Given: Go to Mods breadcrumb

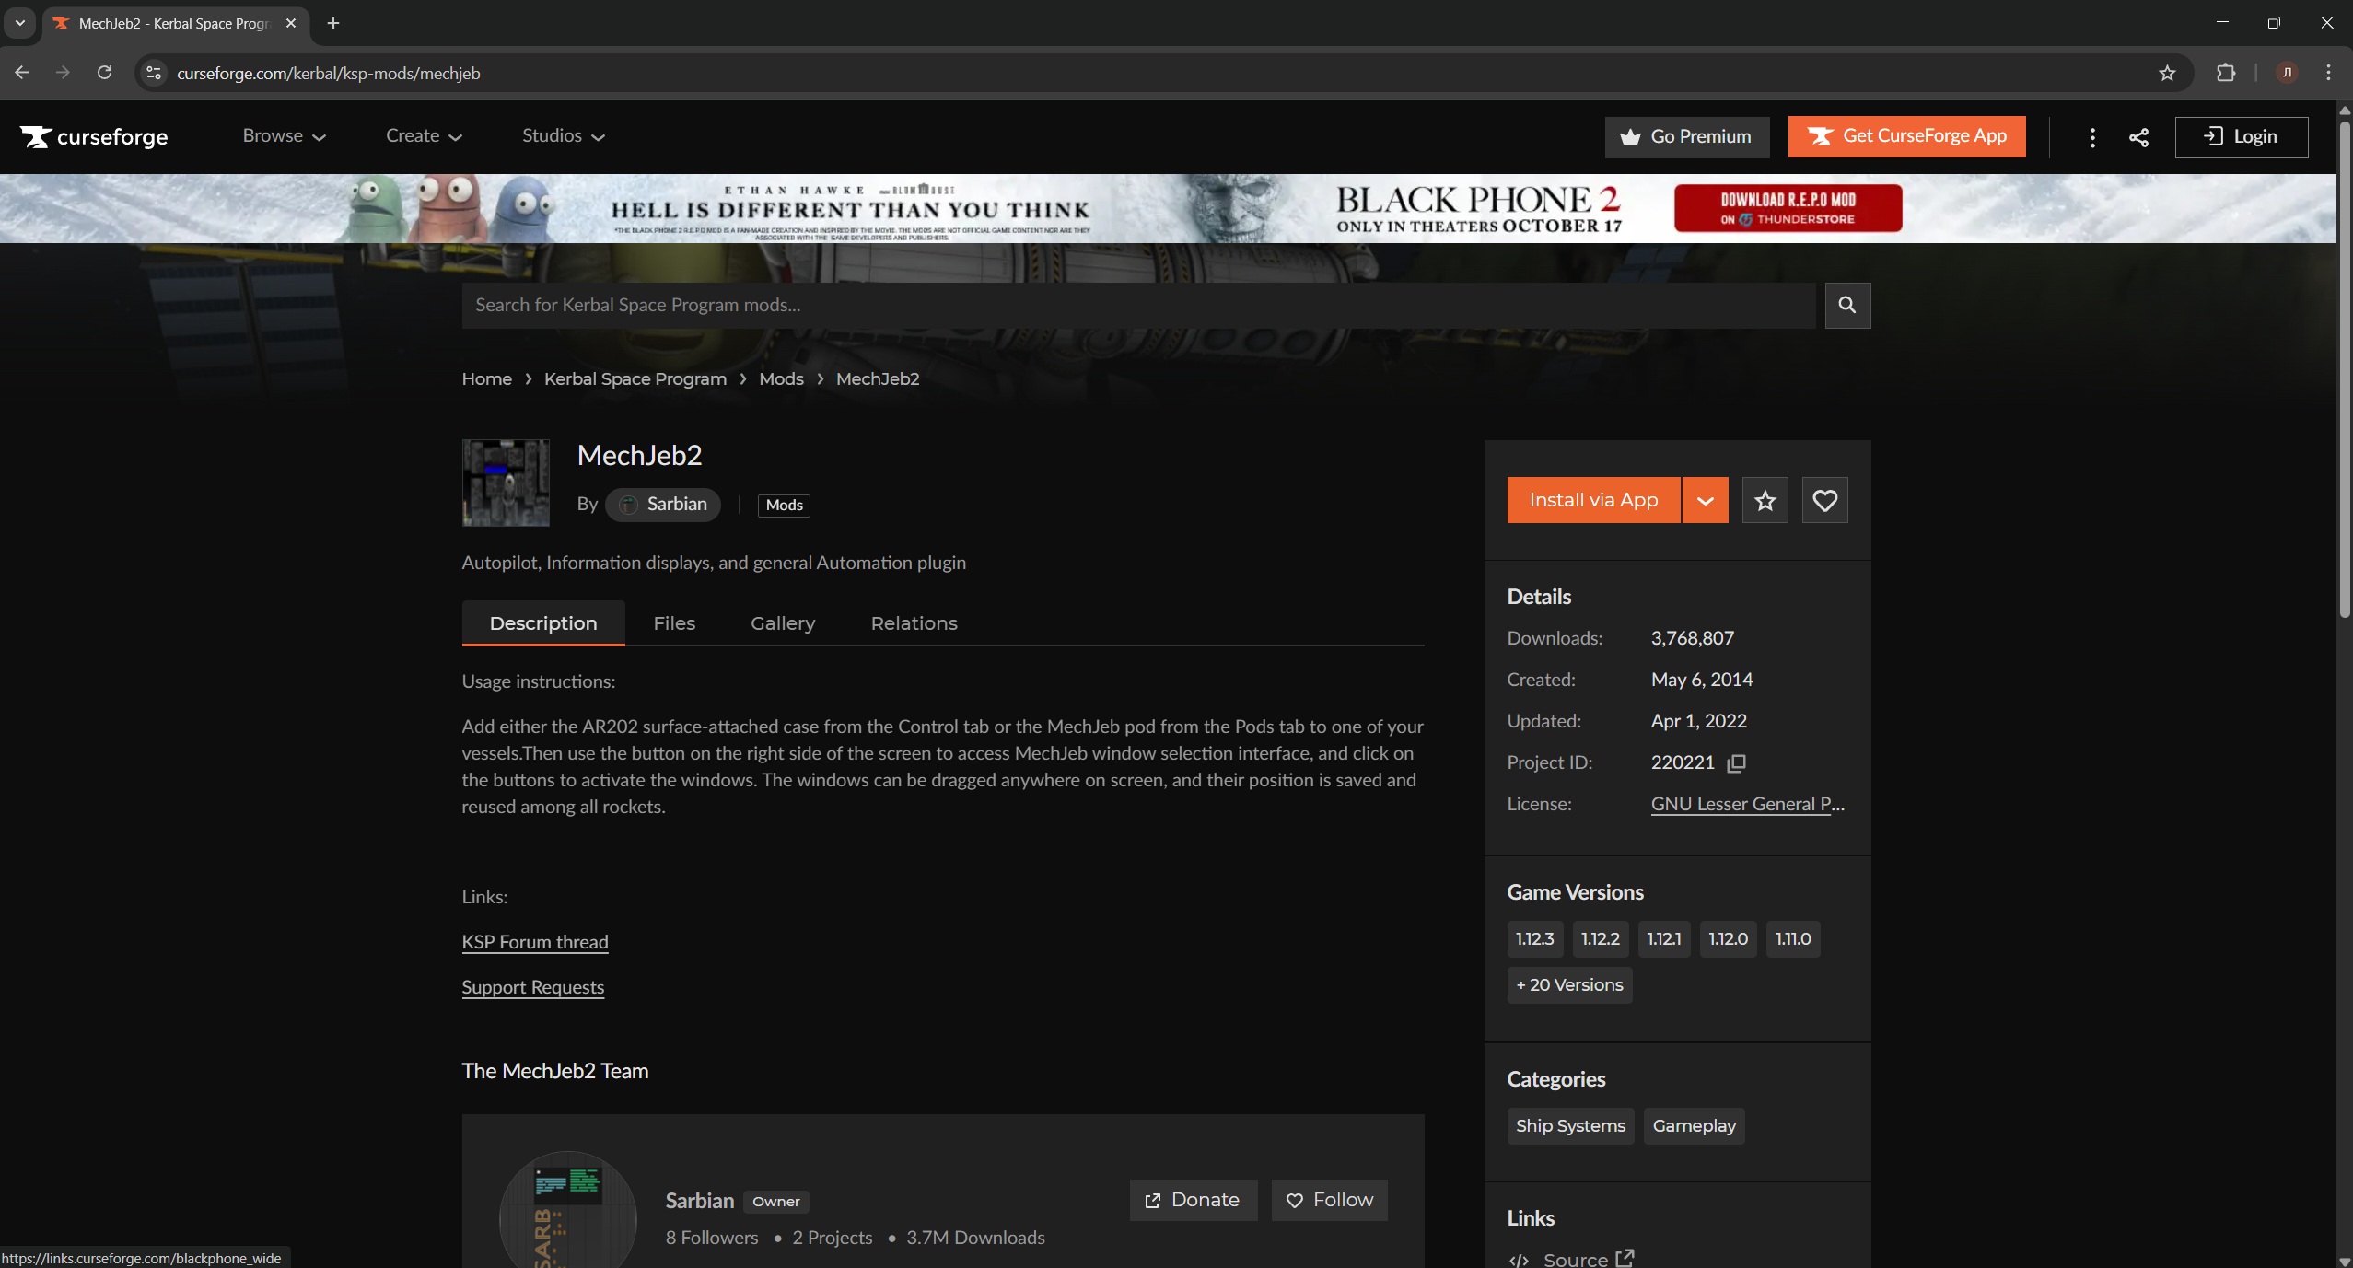Looking at the screenshot, I should coord(781,379).
